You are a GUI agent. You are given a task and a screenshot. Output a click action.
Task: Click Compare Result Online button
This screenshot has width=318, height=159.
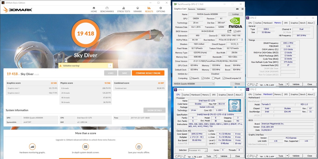point(148,73)
